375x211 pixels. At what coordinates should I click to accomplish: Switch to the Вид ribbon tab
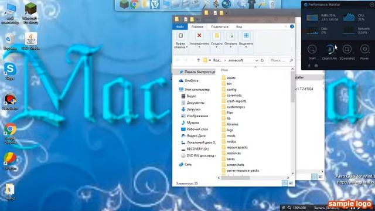[239, 27]
